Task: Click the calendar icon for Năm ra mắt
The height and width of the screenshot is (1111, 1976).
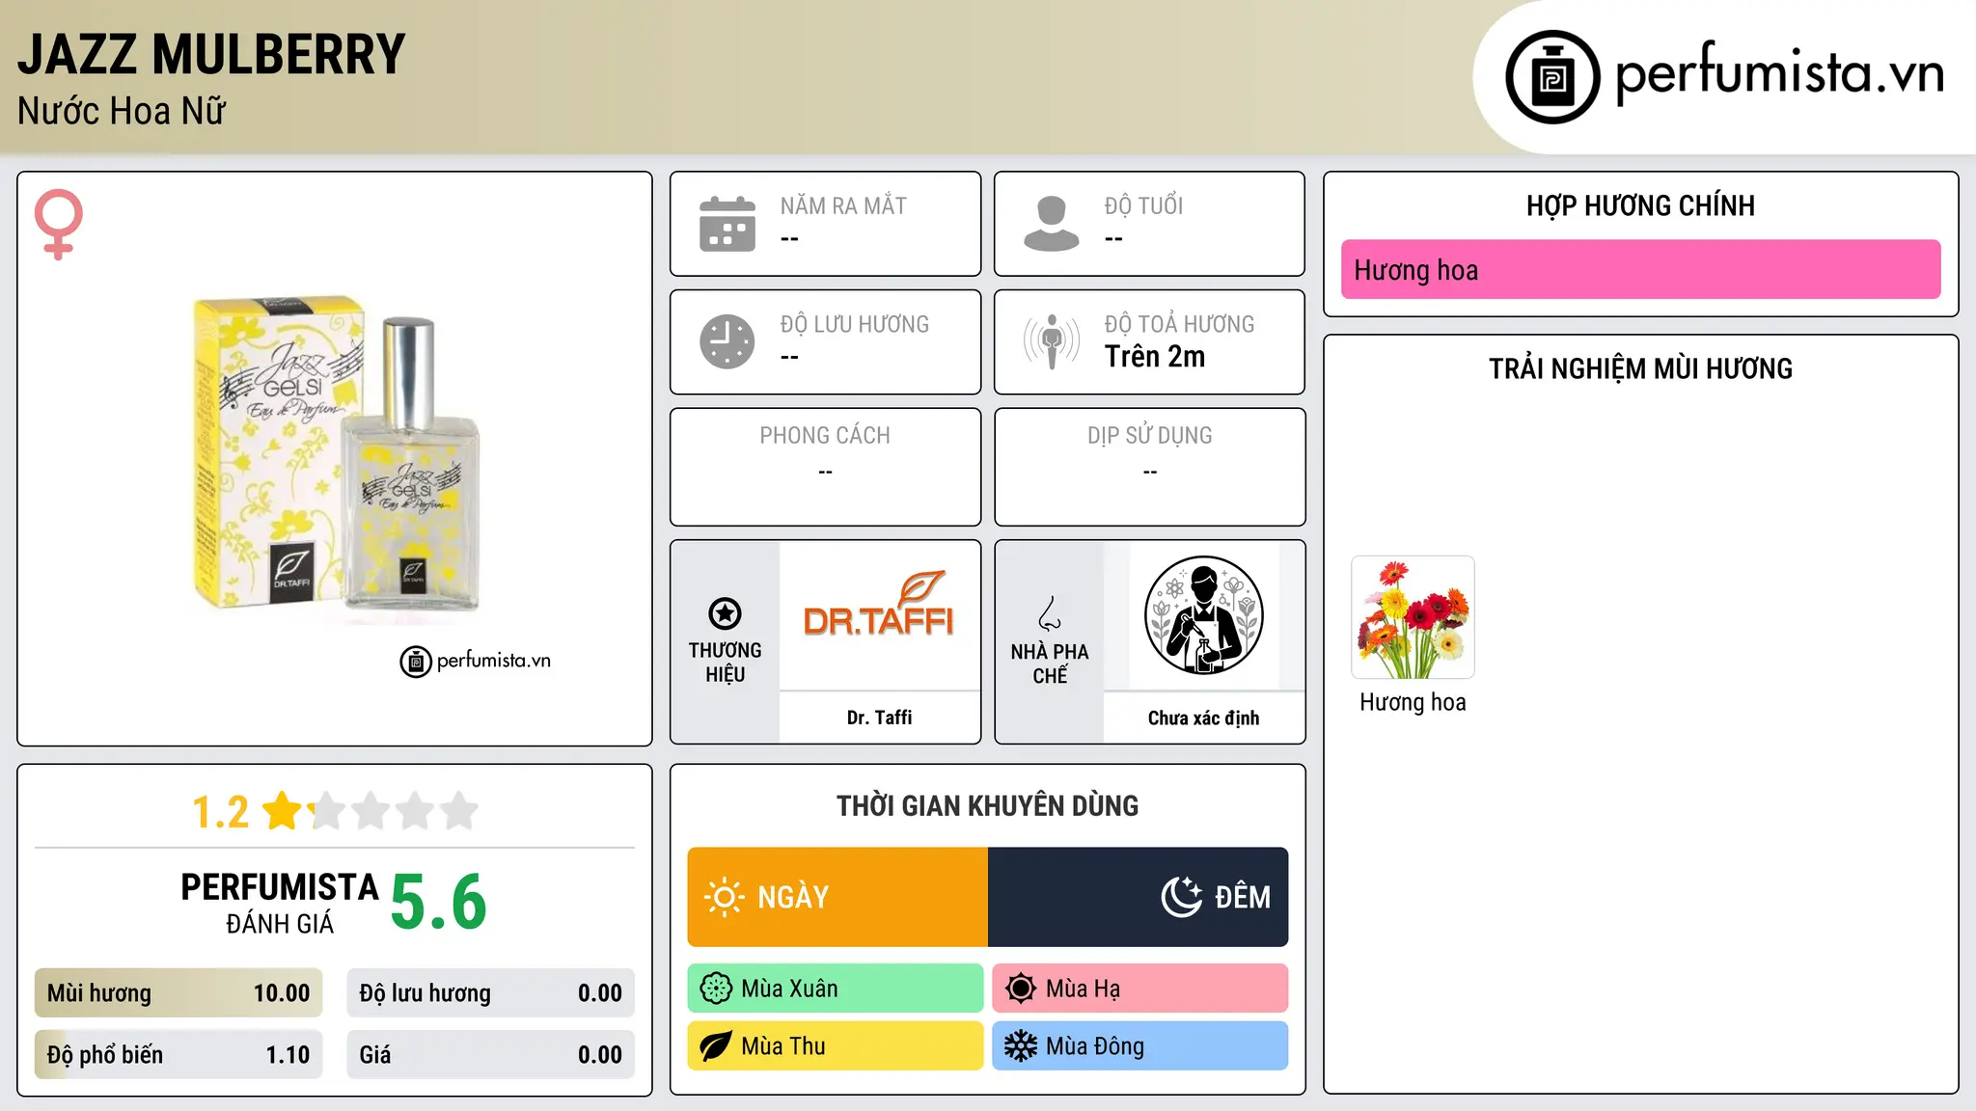Action: (x=727, y=224)
